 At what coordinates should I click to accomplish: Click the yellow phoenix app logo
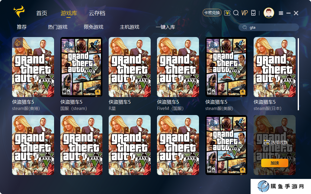click(x=19, y=11)
